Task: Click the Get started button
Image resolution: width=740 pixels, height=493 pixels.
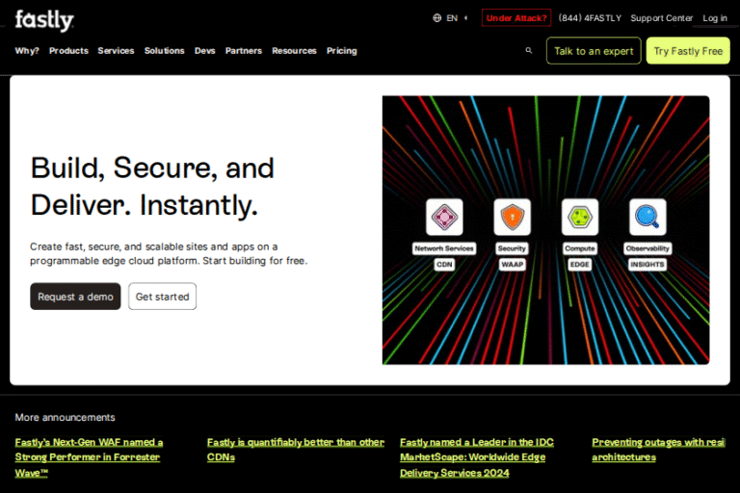Action: (162, 297)
